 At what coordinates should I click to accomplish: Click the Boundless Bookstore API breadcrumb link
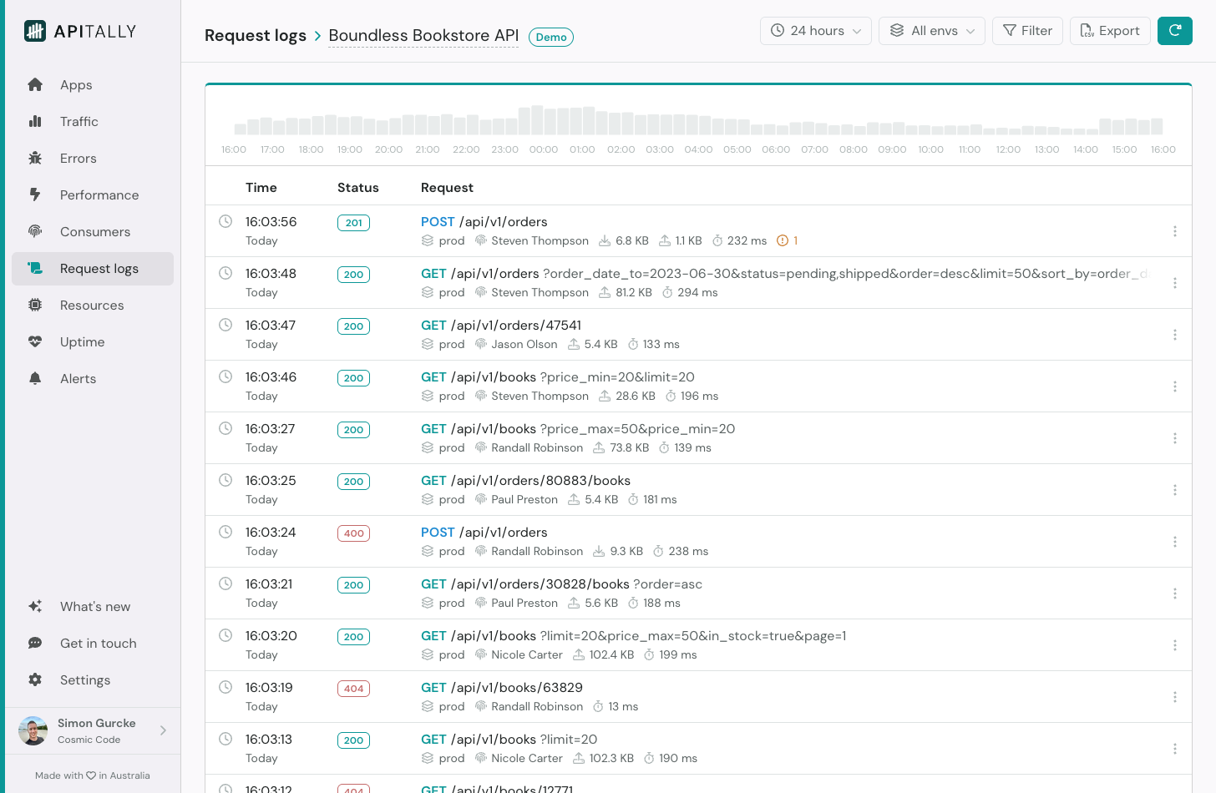423,36
